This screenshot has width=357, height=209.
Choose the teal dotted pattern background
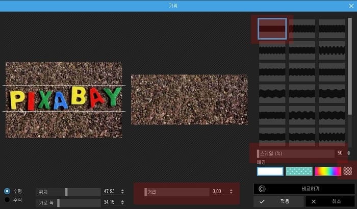tap(299, 171)
